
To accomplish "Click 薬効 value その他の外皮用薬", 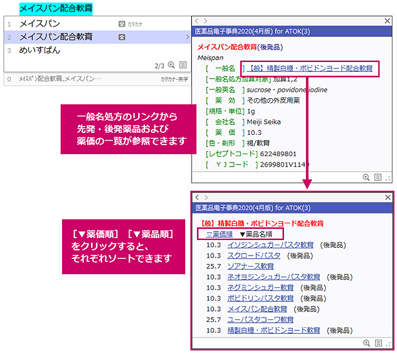I will pyautogui.click(x=273, y=101).
